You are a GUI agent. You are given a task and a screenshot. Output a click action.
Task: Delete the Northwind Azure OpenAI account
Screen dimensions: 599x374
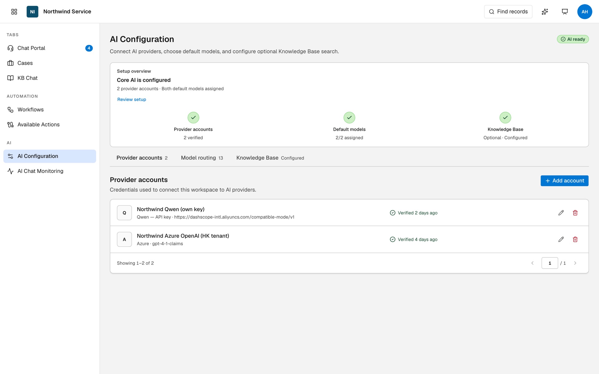[x=575, y=239]
